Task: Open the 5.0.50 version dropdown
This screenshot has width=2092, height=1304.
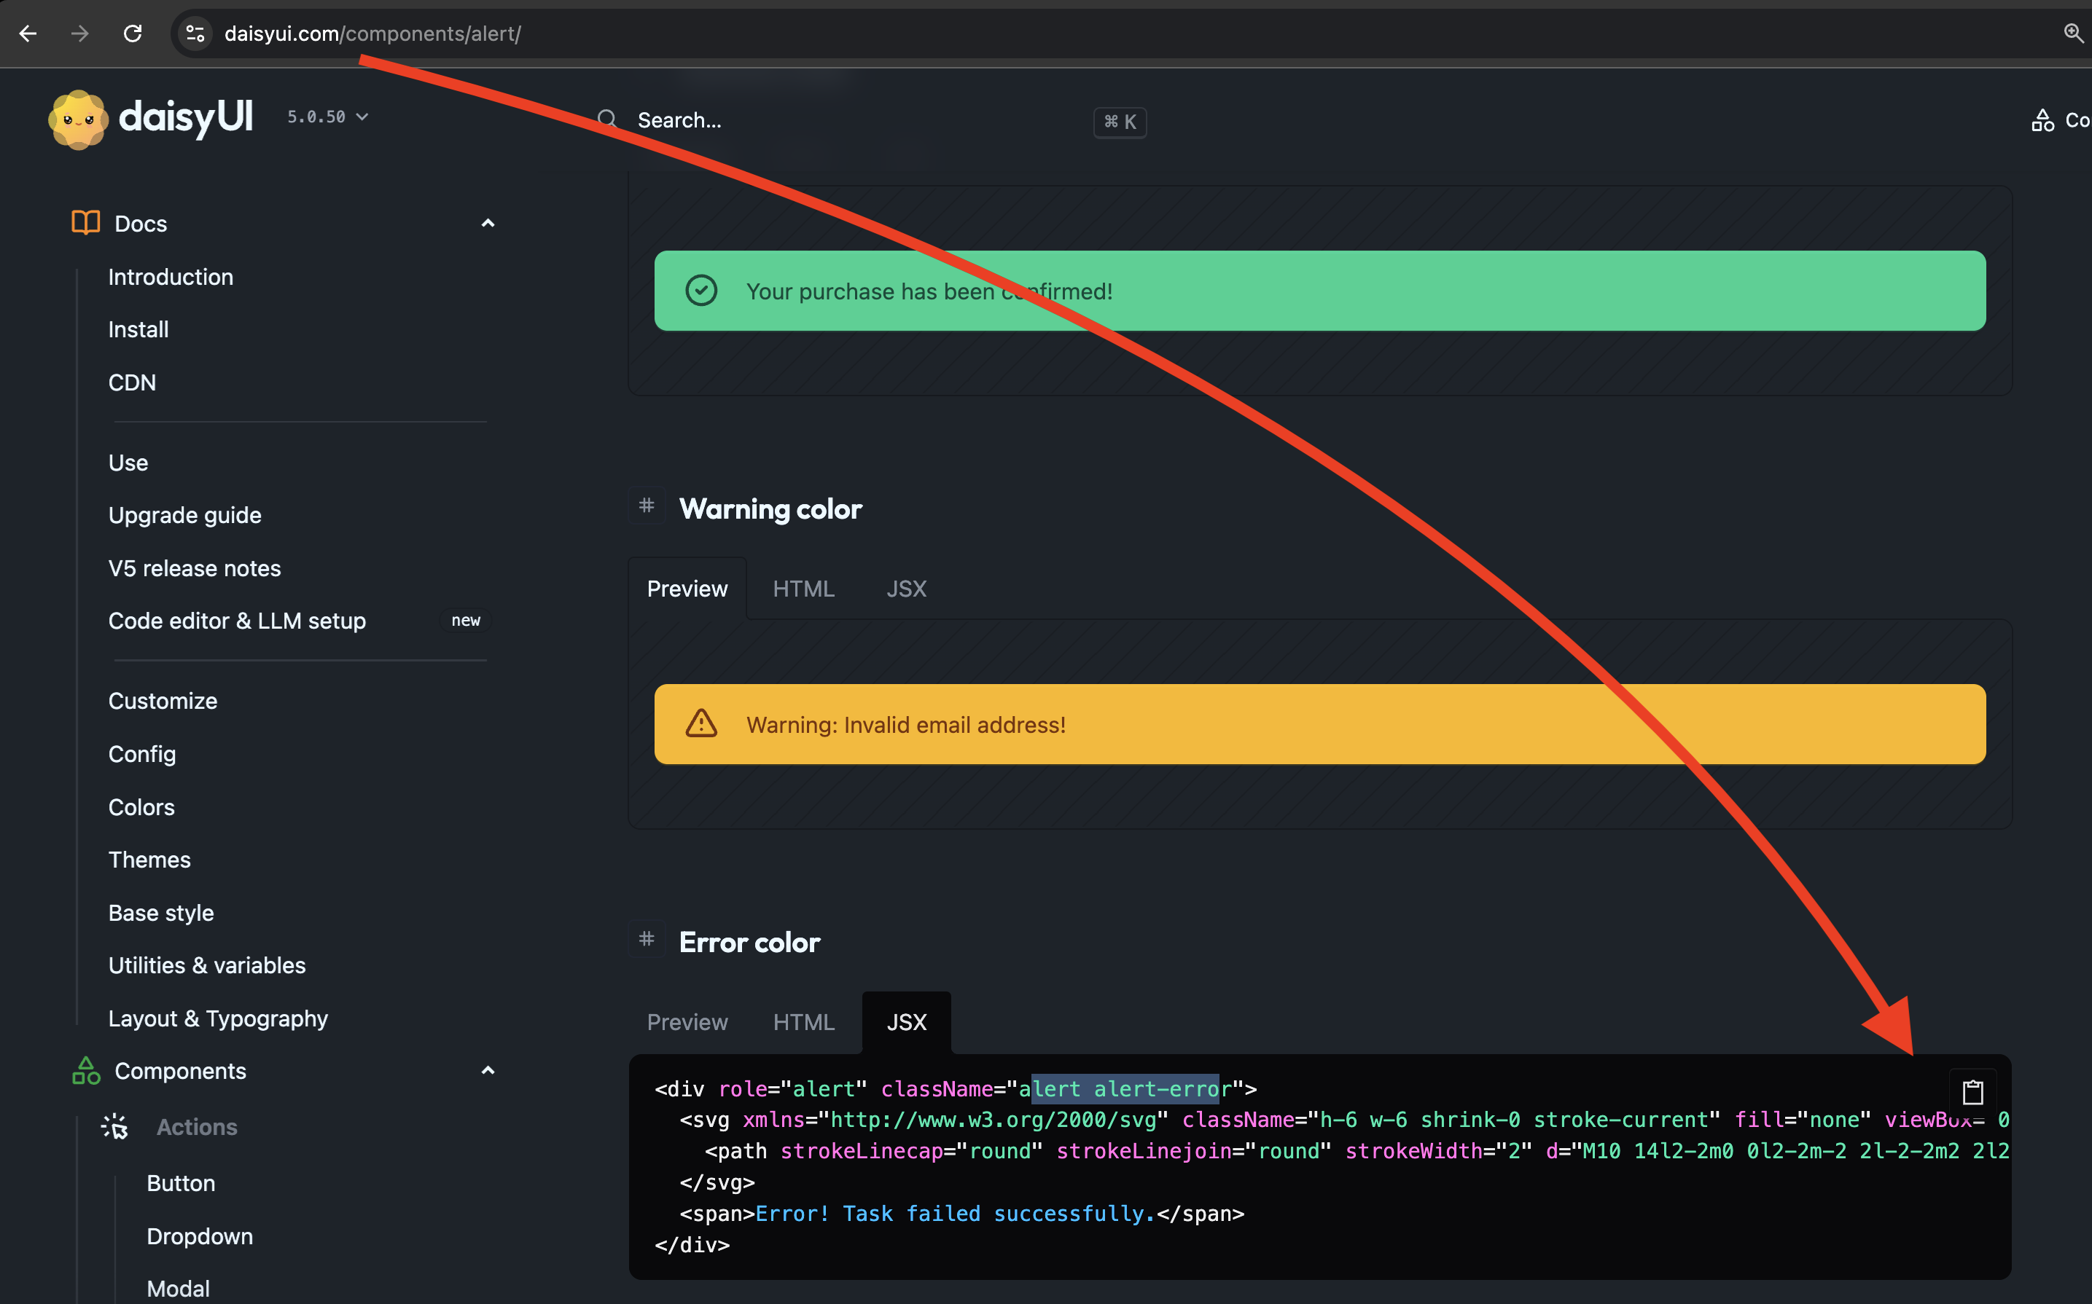Action: (328, 117)
